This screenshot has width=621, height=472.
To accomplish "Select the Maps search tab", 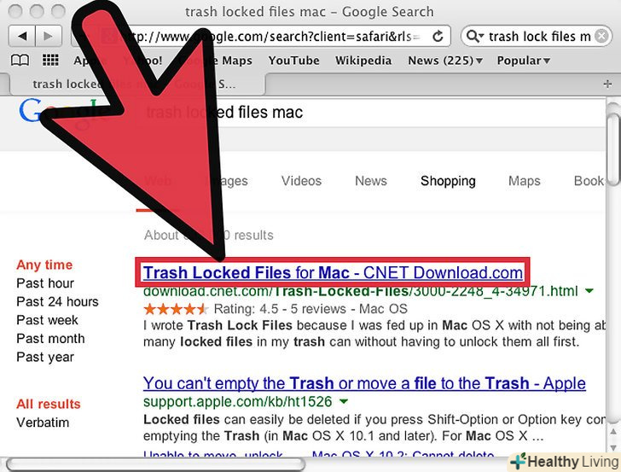I will 525,181.
